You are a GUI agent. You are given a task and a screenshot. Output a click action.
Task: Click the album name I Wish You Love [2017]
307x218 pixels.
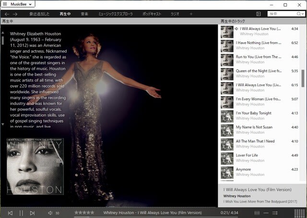(260, 201)
